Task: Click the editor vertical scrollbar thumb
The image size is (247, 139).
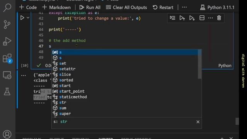Action: [x=237, y=121]
